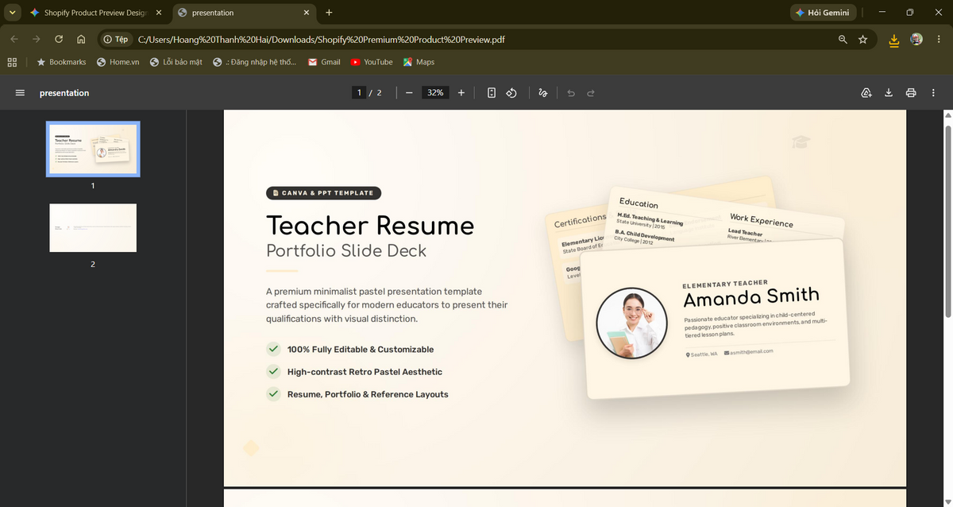
Task: Zoom in with the plus button
Action: 461,93
